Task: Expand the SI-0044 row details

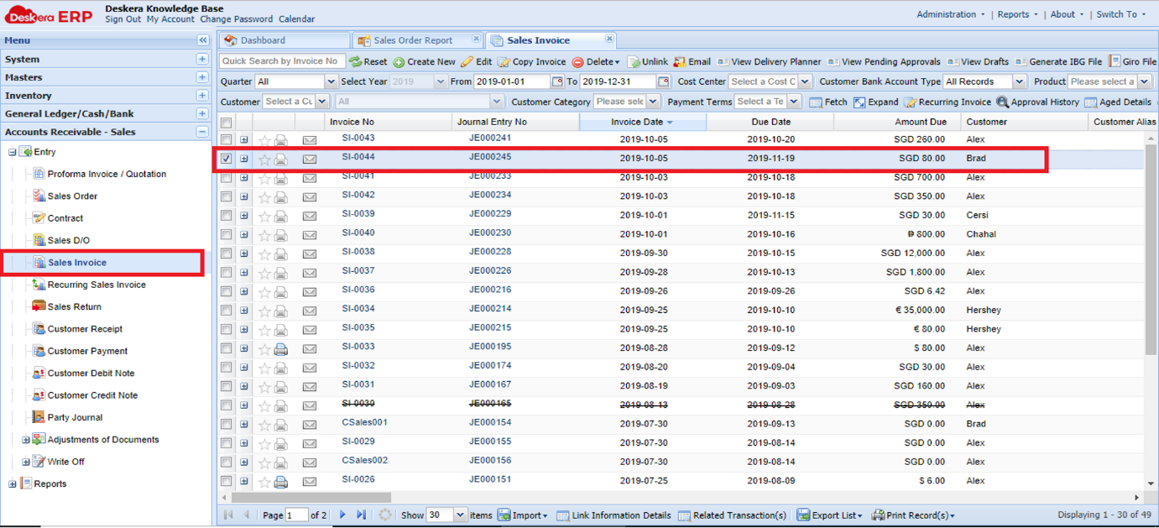Action: point(244,158)
